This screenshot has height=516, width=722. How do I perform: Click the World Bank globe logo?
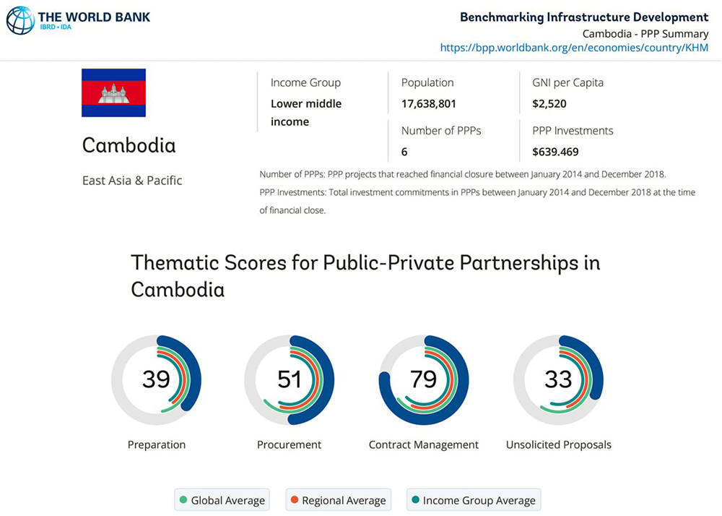[20, 20]
